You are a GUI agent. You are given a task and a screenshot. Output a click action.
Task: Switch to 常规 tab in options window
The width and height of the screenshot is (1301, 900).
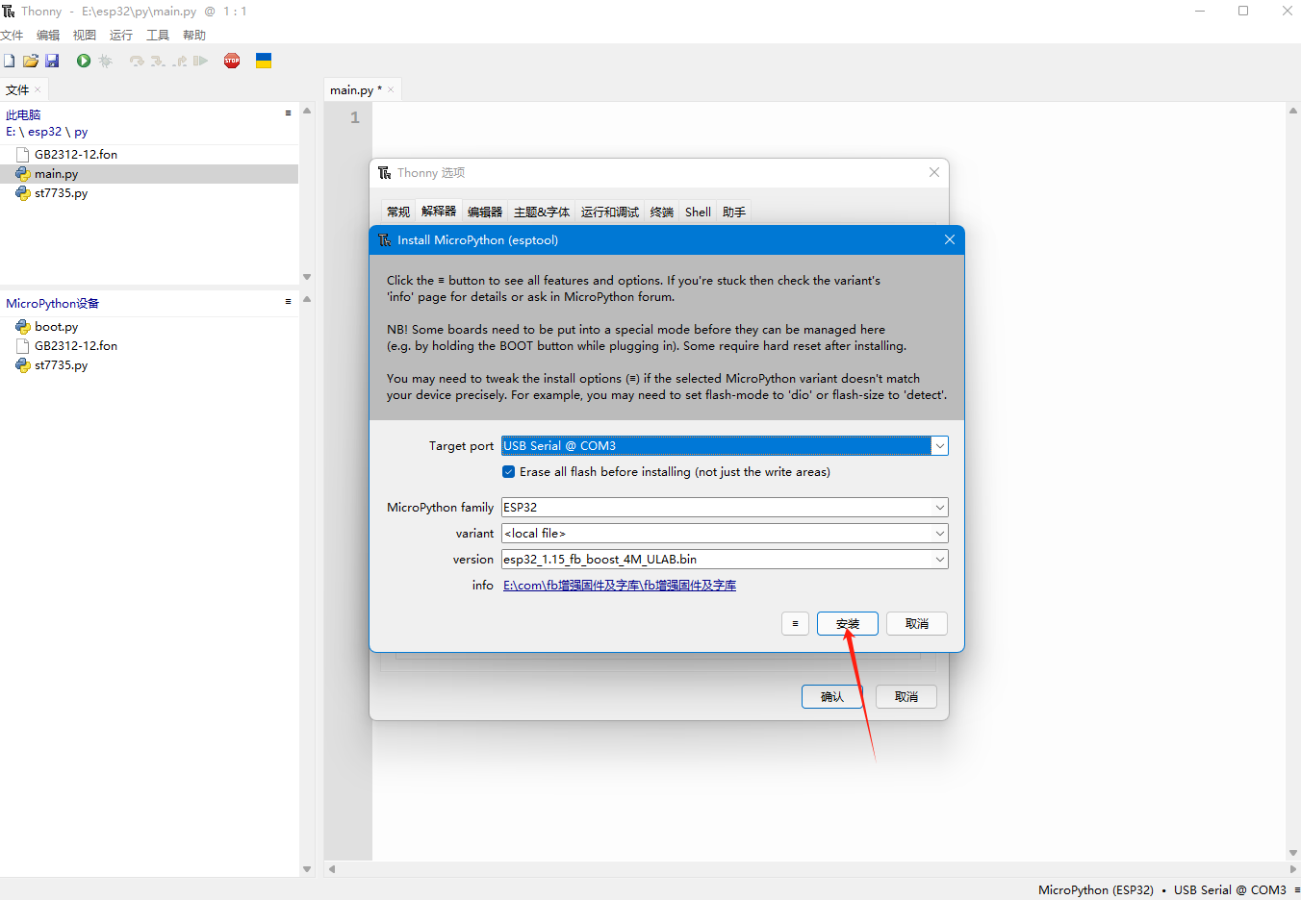tap(398, 212)
